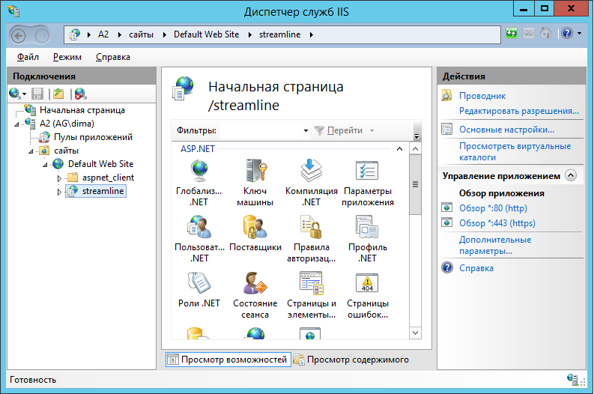This screenshot has height=394, width=594.
Task: Select the Default Web Site tree item
Action: pos(100,164)
